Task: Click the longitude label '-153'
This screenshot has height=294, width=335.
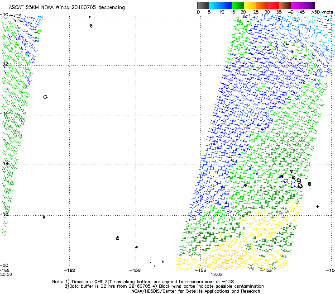Action: click(x=266, y=270)
